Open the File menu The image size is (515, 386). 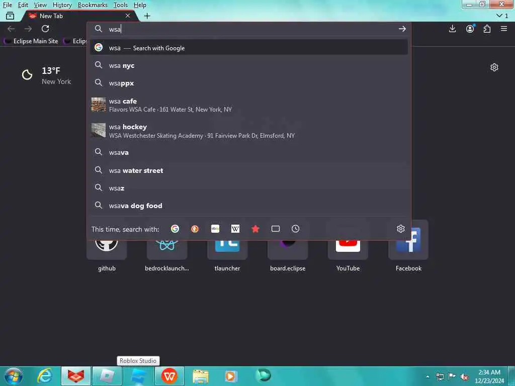(x=7, y=5)
